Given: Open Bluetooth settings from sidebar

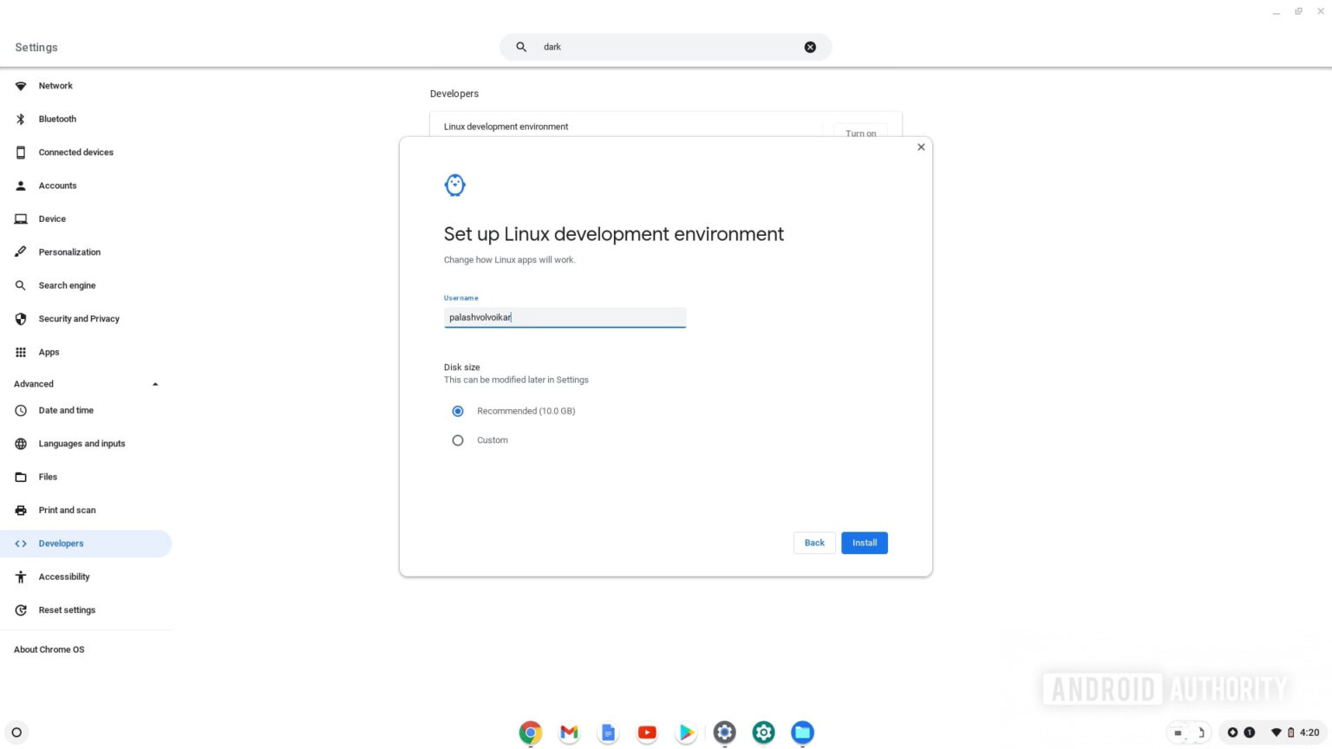Looking at the screenshot, I should [x=57, y=119].
